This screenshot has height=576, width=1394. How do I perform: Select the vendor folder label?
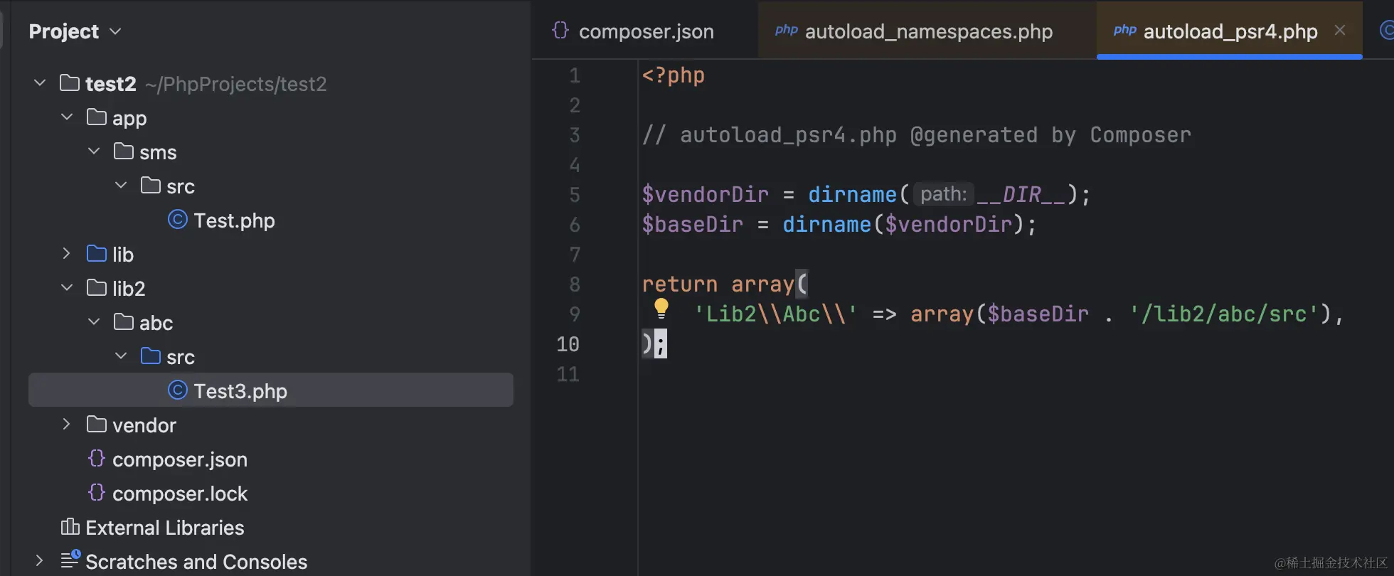coord(144,425)
